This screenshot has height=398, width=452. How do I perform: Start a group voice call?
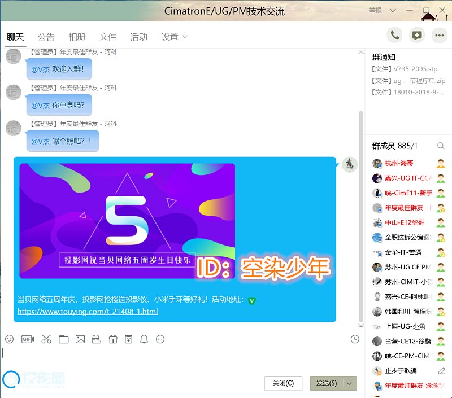tap(395, 35)
